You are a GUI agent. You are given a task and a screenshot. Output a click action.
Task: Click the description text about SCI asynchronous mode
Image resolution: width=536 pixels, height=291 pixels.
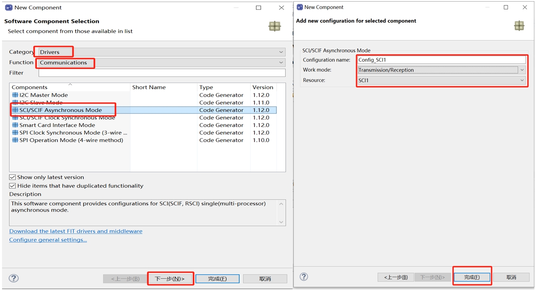click(138, 207)
